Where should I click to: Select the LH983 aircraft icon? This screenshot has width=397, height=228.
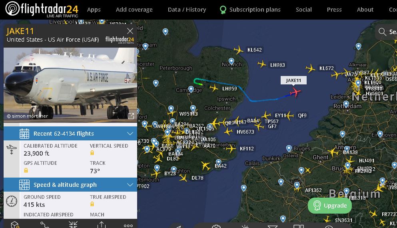pos(262,64)
